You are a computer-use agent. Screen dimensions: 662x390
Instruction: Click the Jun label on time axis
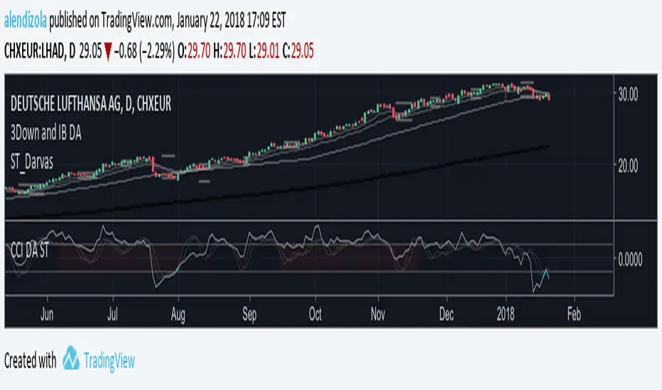[47, 314]
